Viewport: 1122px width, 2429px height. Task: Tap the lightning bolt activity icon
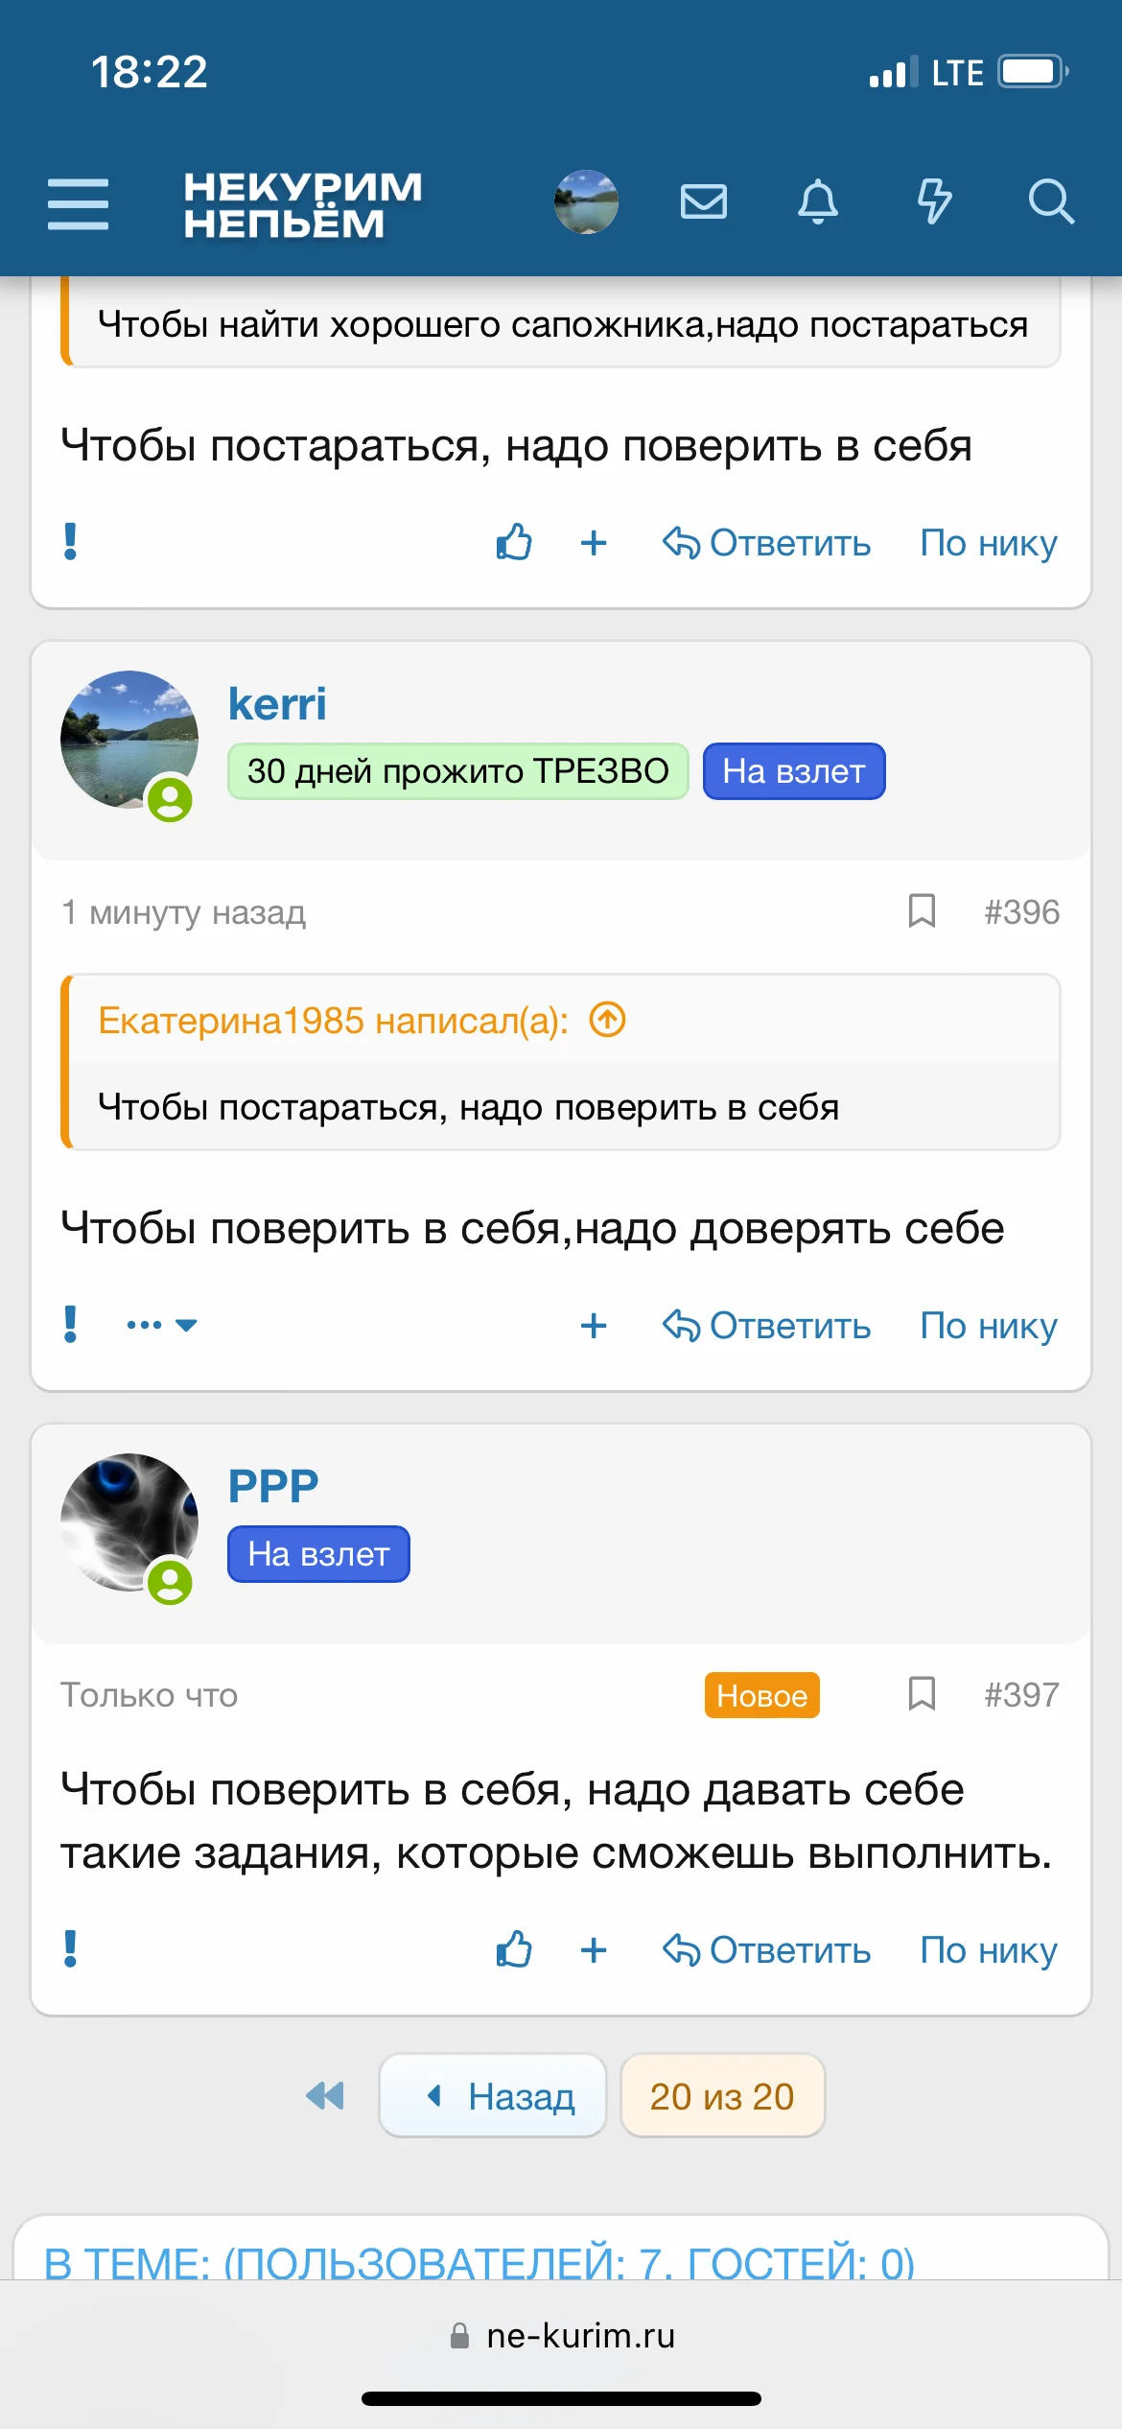click(x=934, y=201)
